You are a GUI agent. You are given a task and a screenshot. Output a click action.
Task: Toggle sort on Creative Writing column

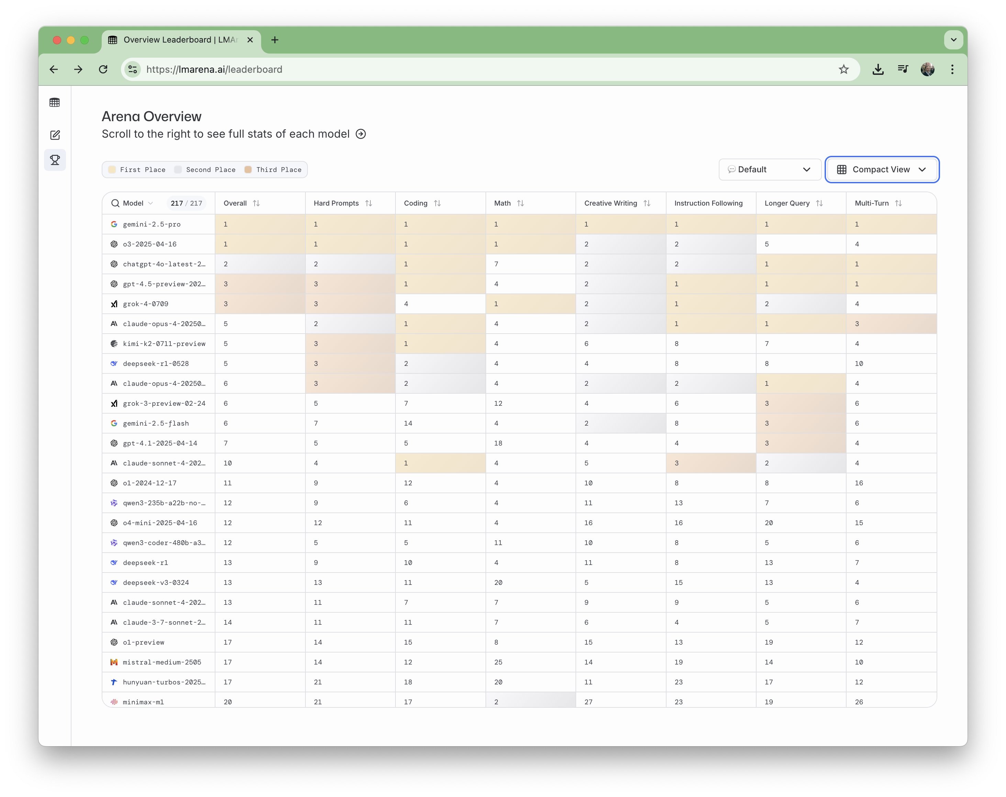point(647,203)
